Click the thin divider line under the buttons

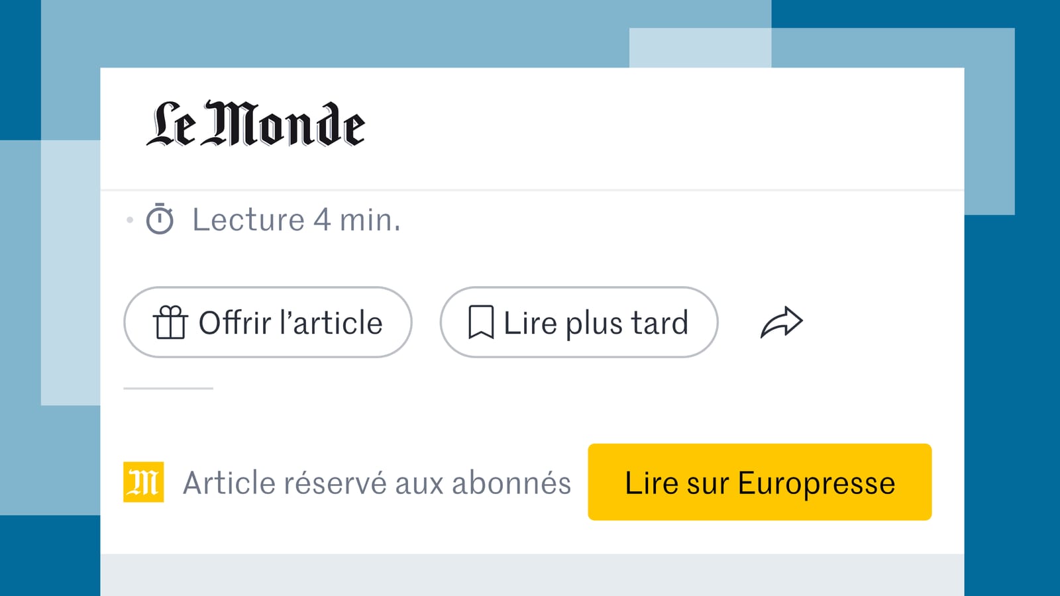pyautogui.click(x=168, y=388)
